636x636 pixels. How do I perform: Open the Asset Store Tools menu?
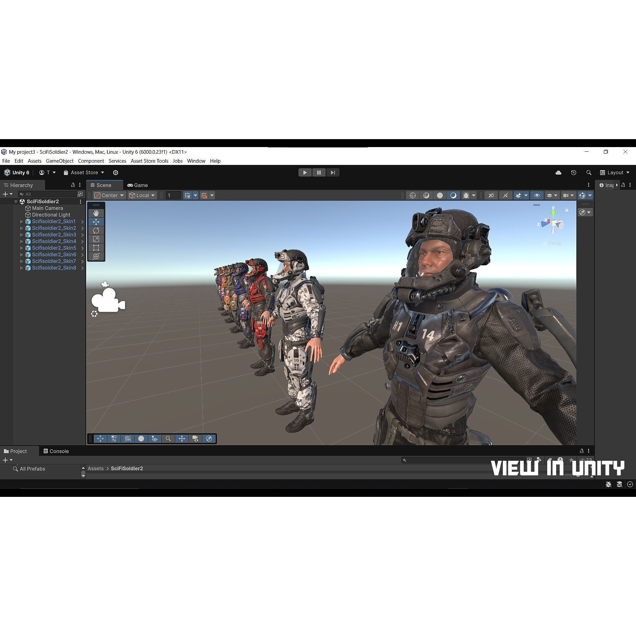[x=149, y=161]
